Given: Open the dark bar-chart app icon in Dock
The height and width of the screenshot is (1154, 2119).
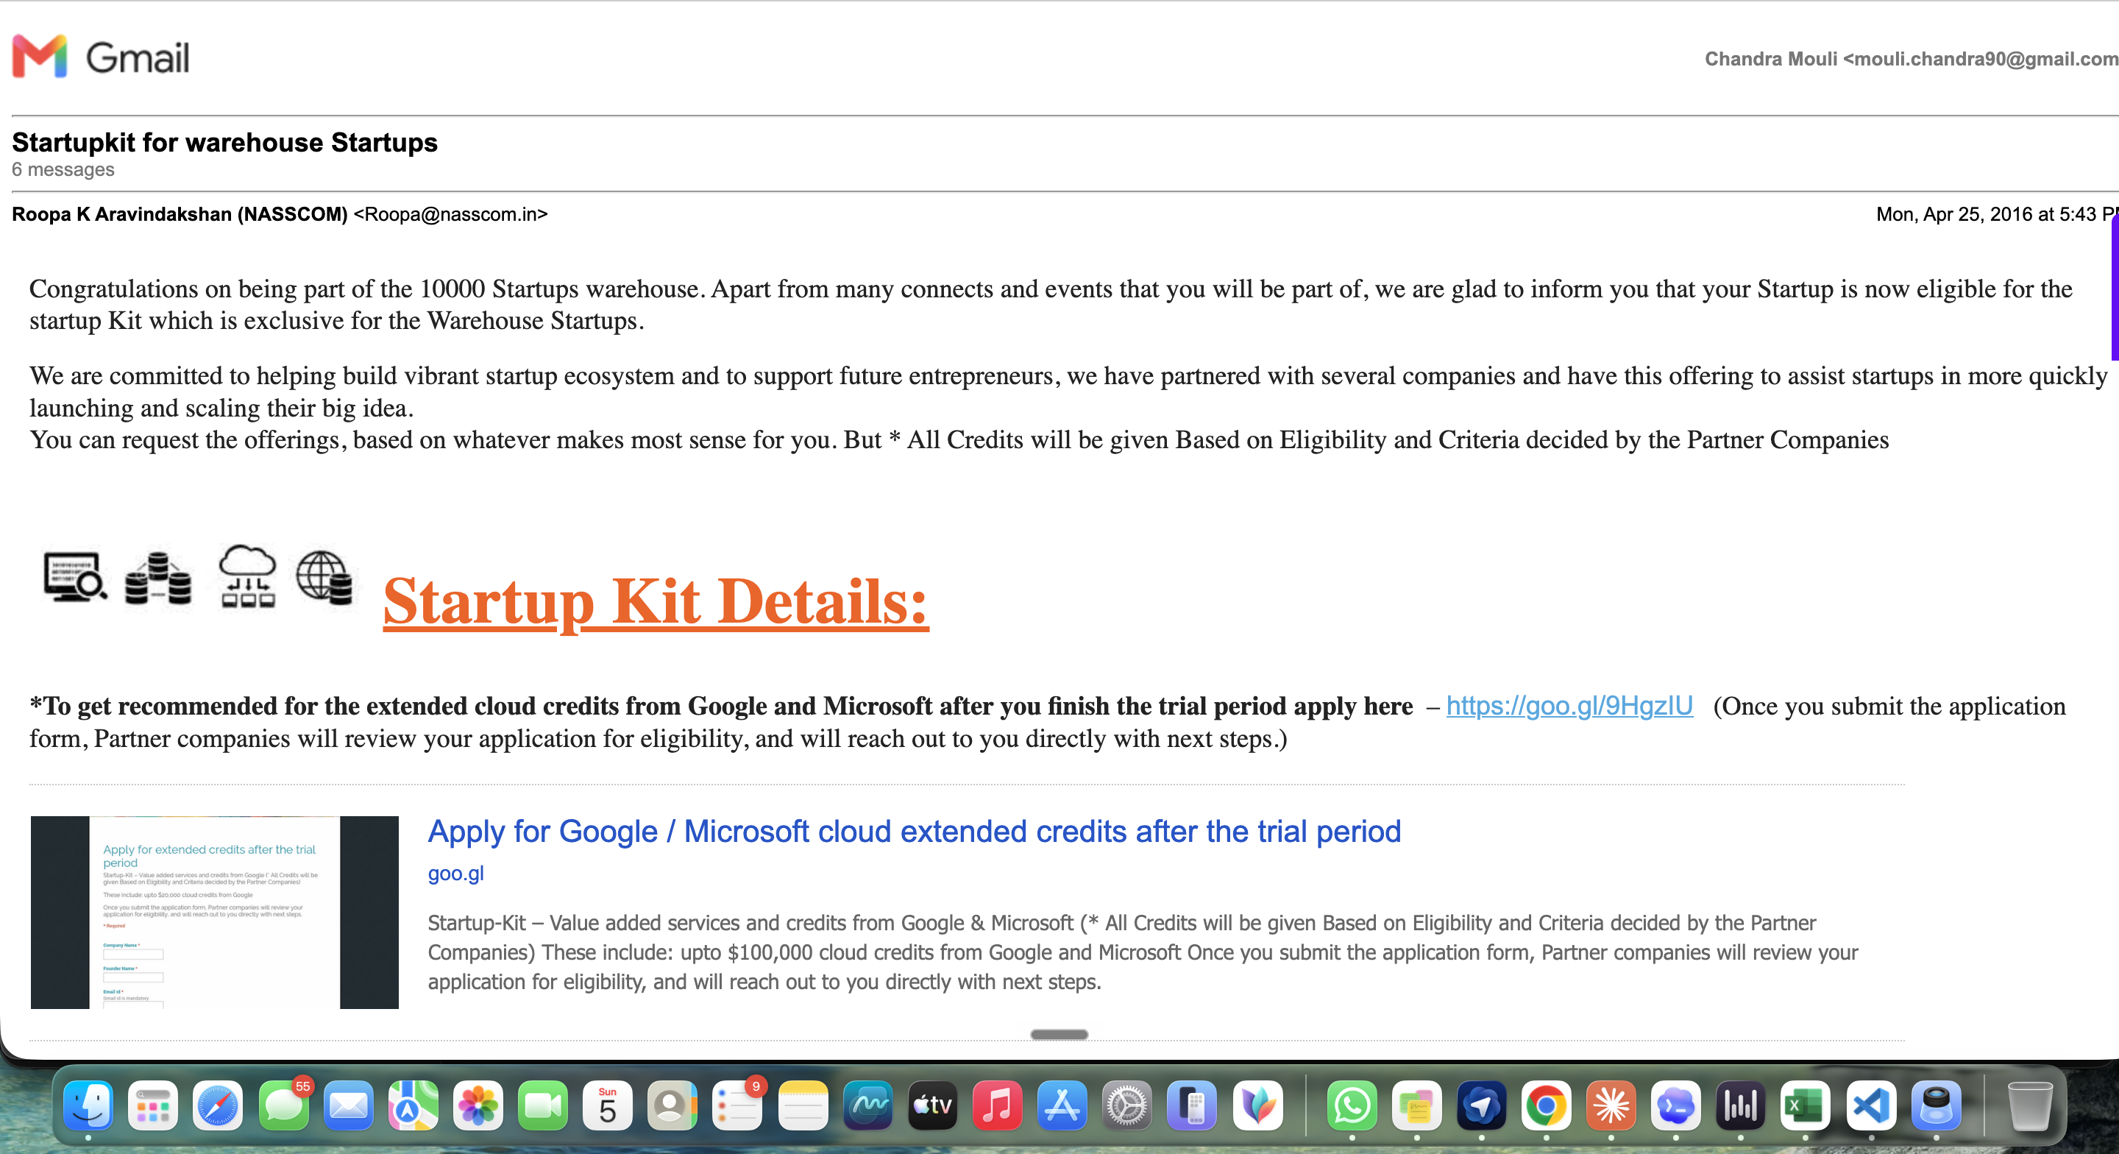Looking at the screenshot, I should [x=1741, y=1105].
